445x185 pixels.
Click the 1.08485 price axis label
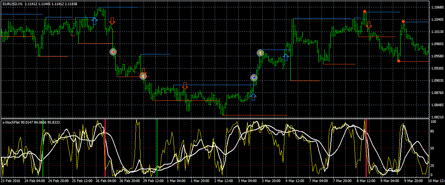tap(436, 105)
